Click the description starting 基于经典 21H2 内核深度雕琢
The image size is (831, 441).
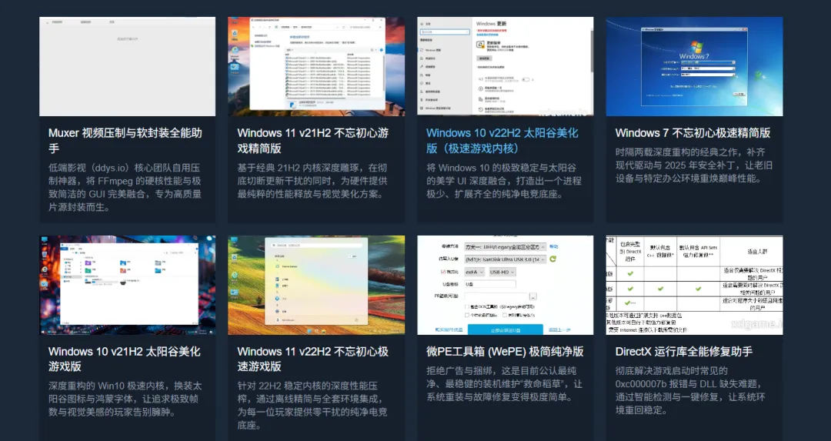(312, 181)
